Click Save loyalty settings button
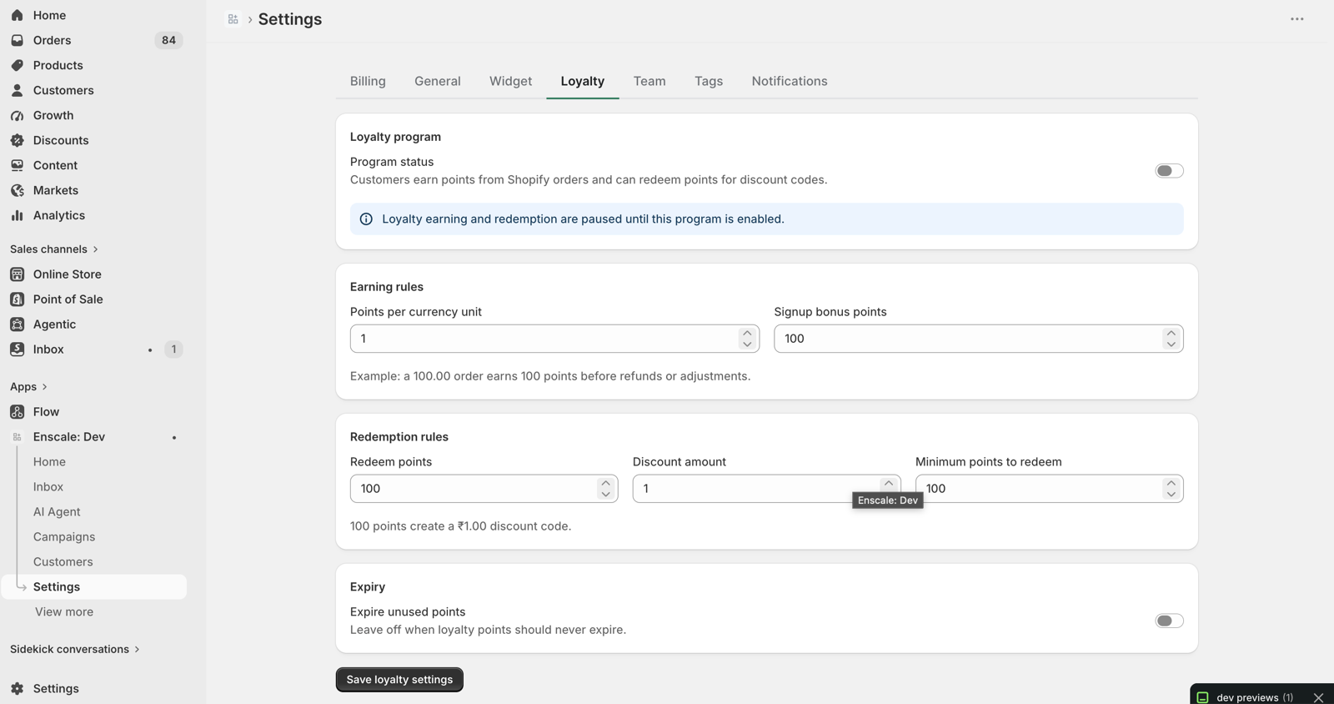The height and width of the screenshot is (704, 1334). point(399,679)
